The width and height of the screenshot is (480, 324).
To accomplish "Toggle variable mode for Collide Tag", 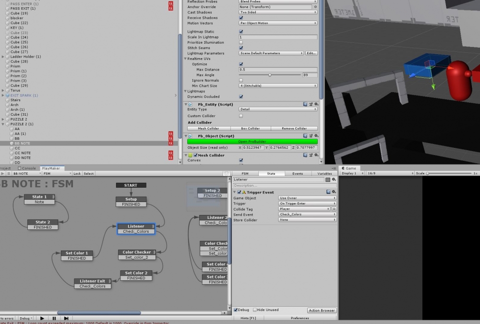I will [334, 209].
